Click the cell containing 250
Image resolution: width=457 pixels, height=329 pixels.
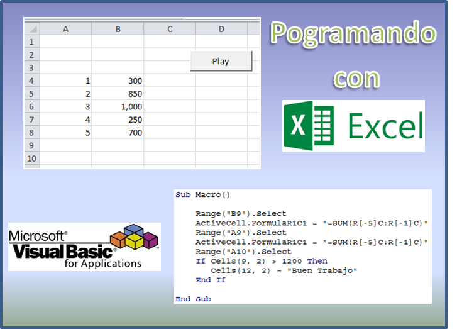[x=118, y=120]
